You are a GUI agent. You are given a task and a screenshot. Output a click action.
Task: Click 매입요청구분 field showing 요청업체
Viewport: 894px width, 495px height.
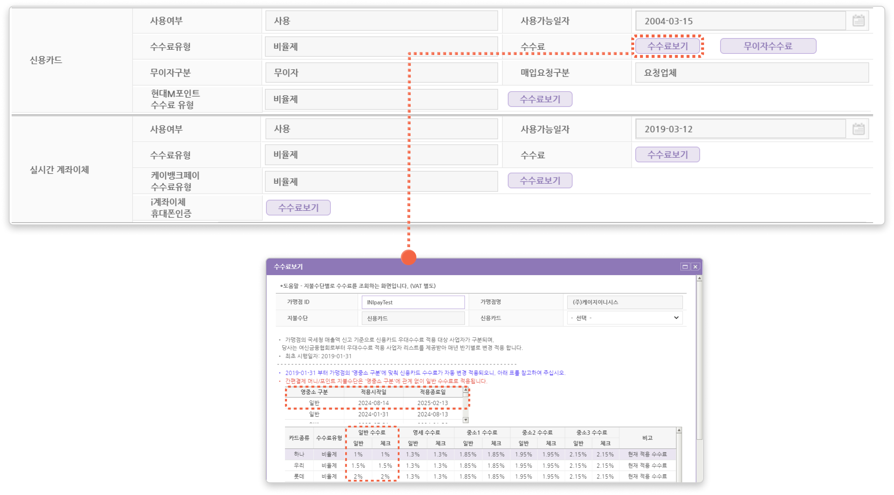752,73
